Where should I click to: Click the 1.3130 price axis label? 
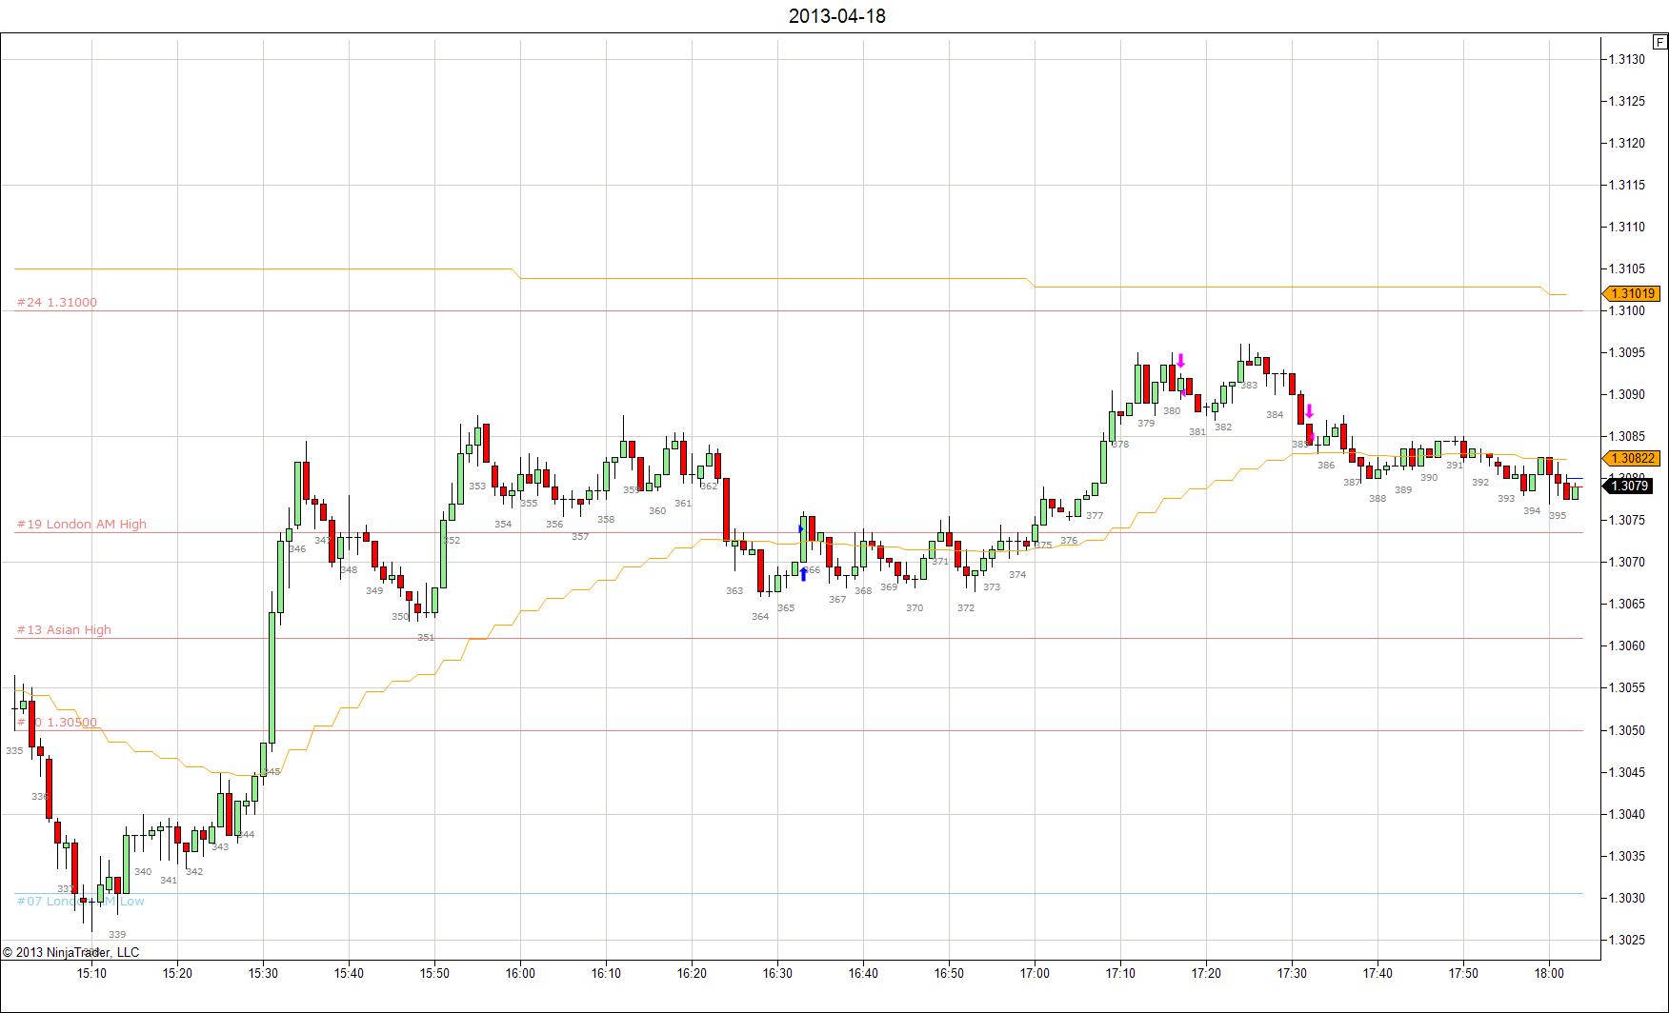click(x=1627, y=60)
